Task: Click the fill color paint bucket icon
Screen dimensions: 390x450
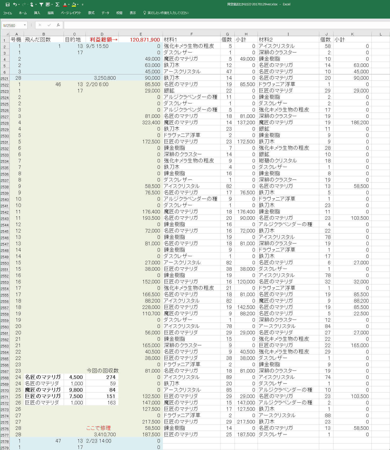Action: [74, 5]
